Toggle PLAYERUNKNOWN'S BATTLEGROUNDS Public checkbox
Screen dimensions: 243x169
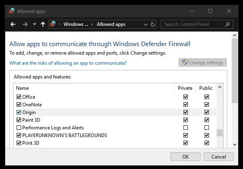tap(207, 135)
